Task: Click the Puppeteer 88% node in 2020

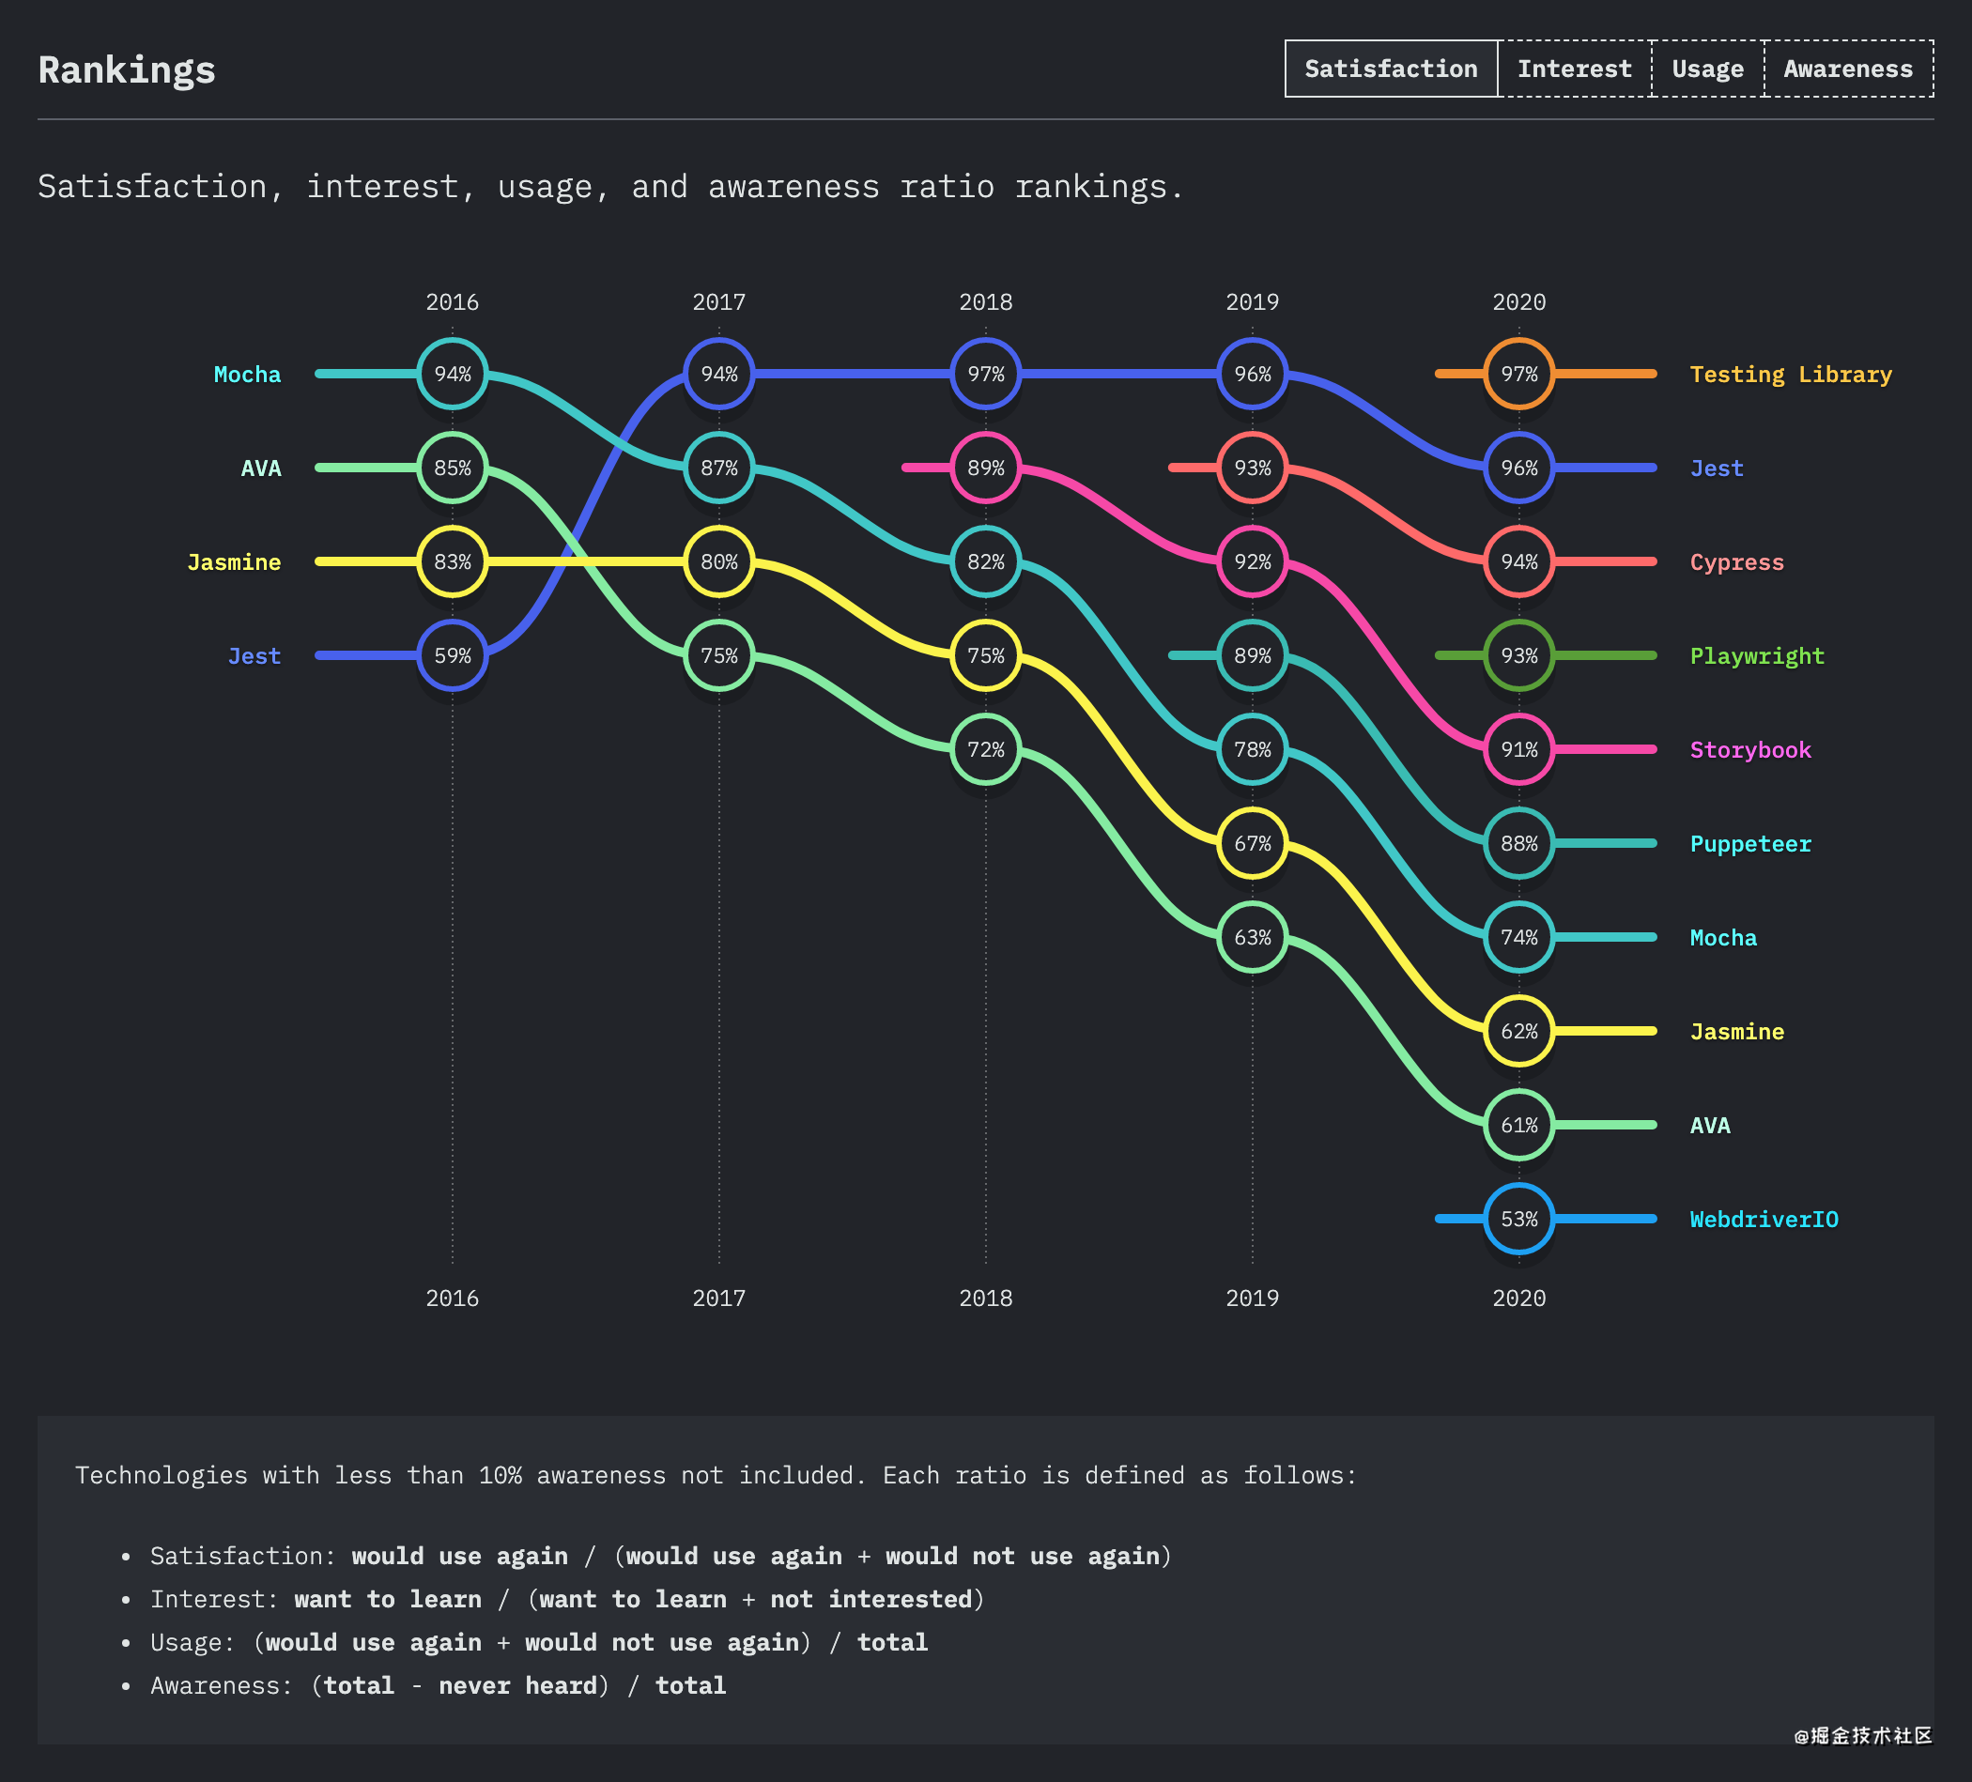Action: coord(1519,843)
